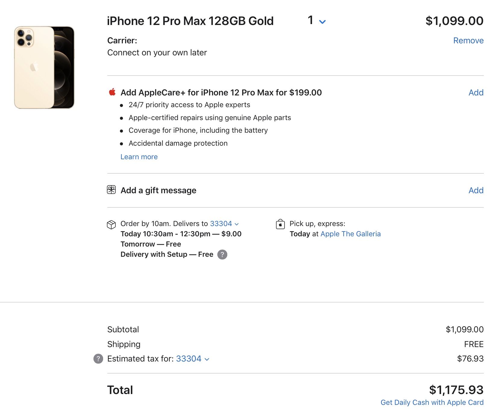The height and width of the screenshot is (416, 504).
Task: Open the AppleCare+ Learn more link
Action: [139, 157]
